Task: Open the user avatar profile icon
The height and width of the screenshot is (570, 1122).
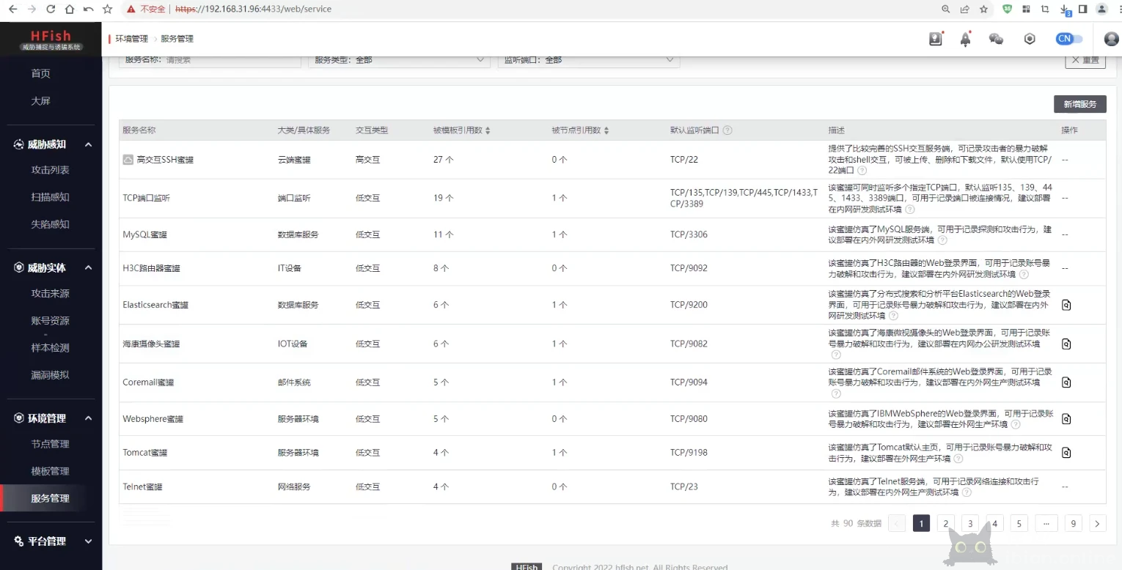Action: [x=1110, y=40]
